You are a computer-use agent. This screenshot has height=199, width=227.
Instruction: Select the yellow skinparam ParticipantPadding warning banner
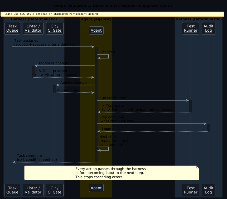point(112,14)
